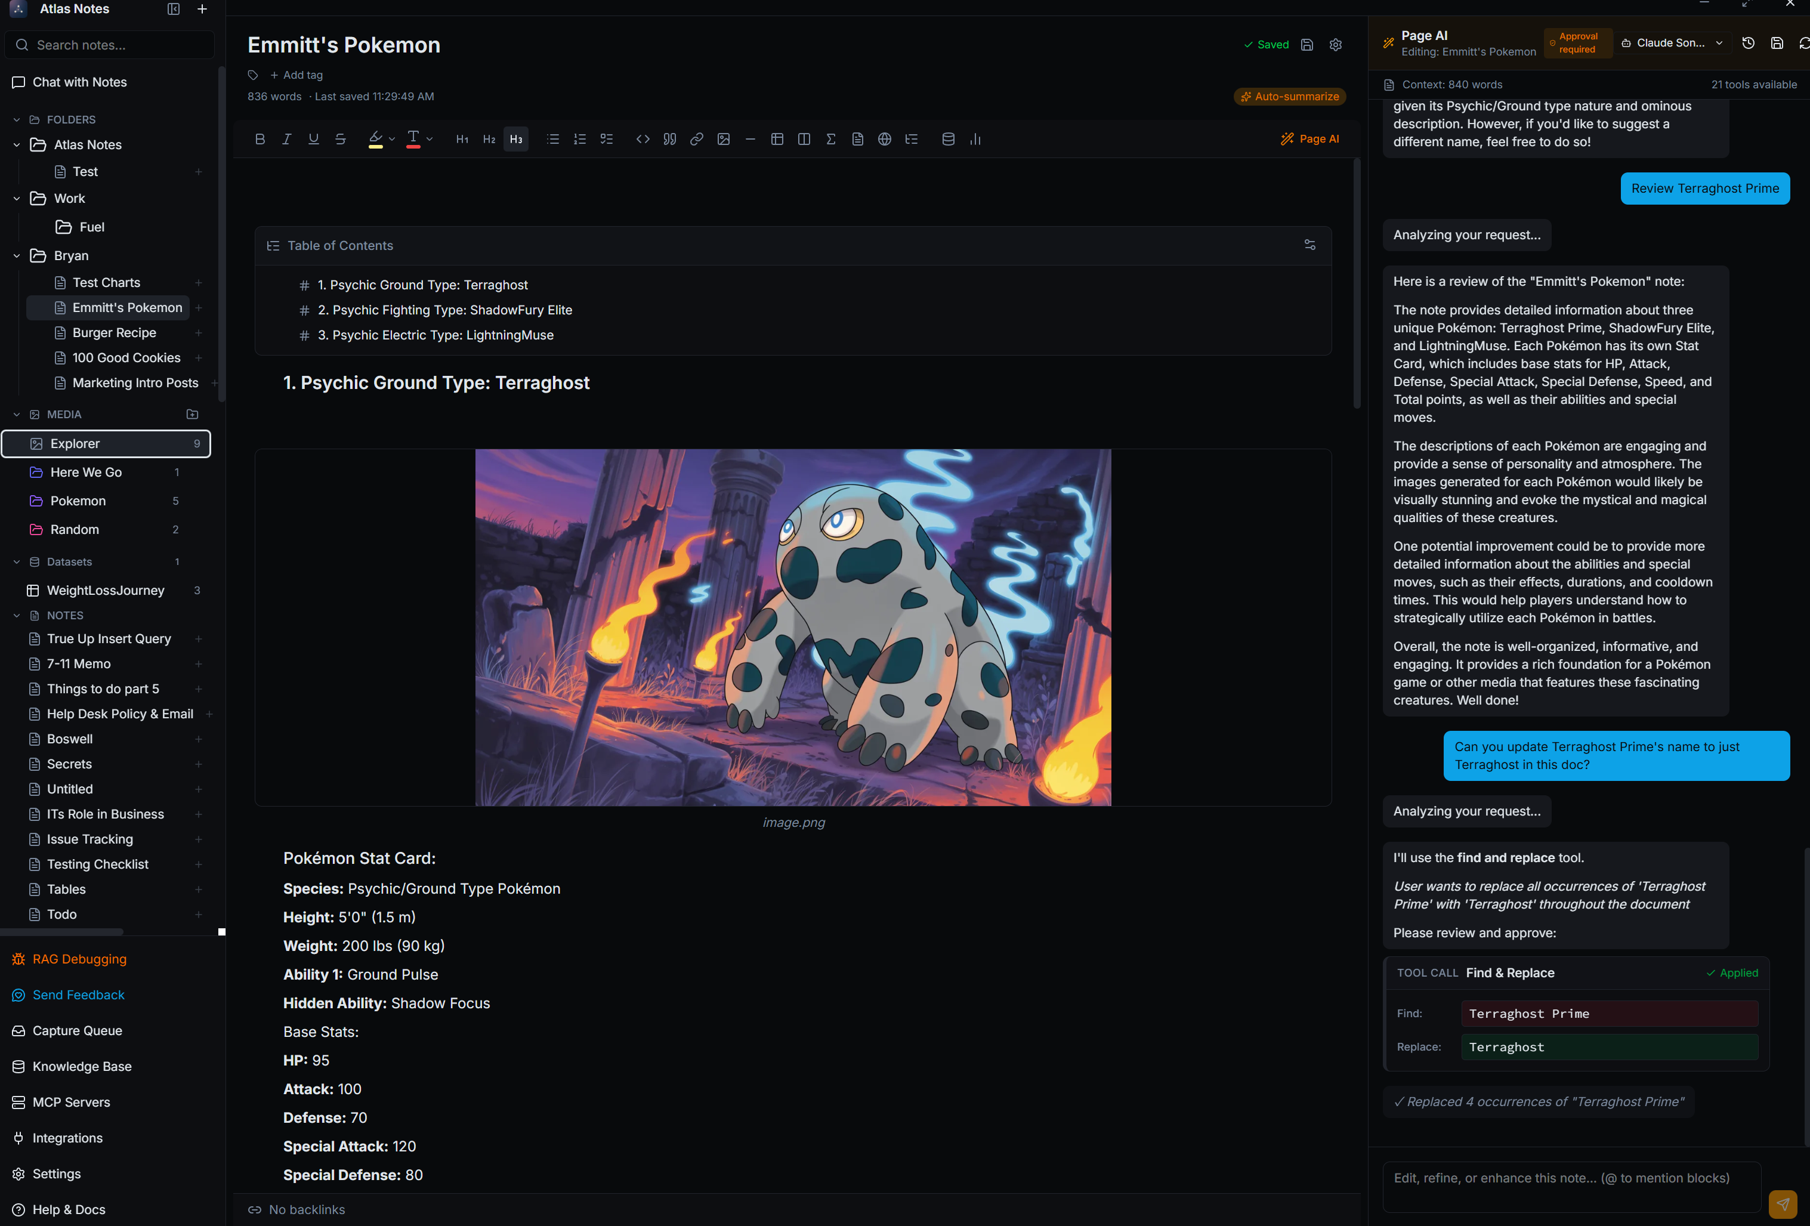Click the Review Terraghost Prime button
1810x1226 pixels.
[1705, 189]
